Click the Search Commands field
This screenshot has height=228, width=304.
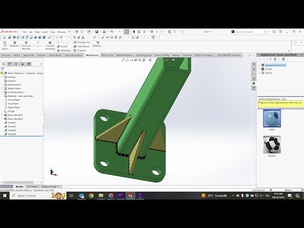(x=250, y=32)
